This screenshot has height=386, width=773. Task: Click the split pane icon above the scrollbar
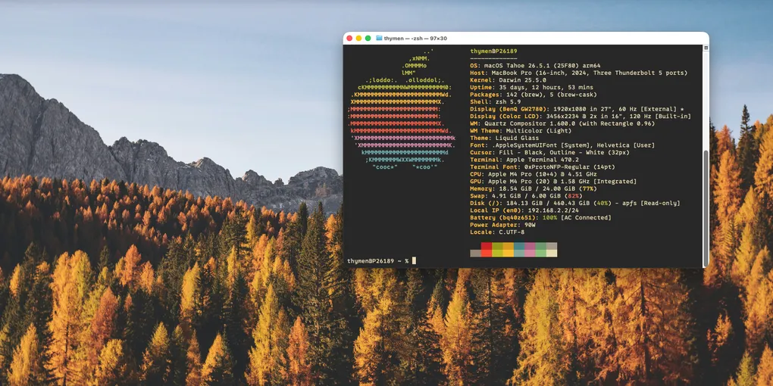coord(706,48)
